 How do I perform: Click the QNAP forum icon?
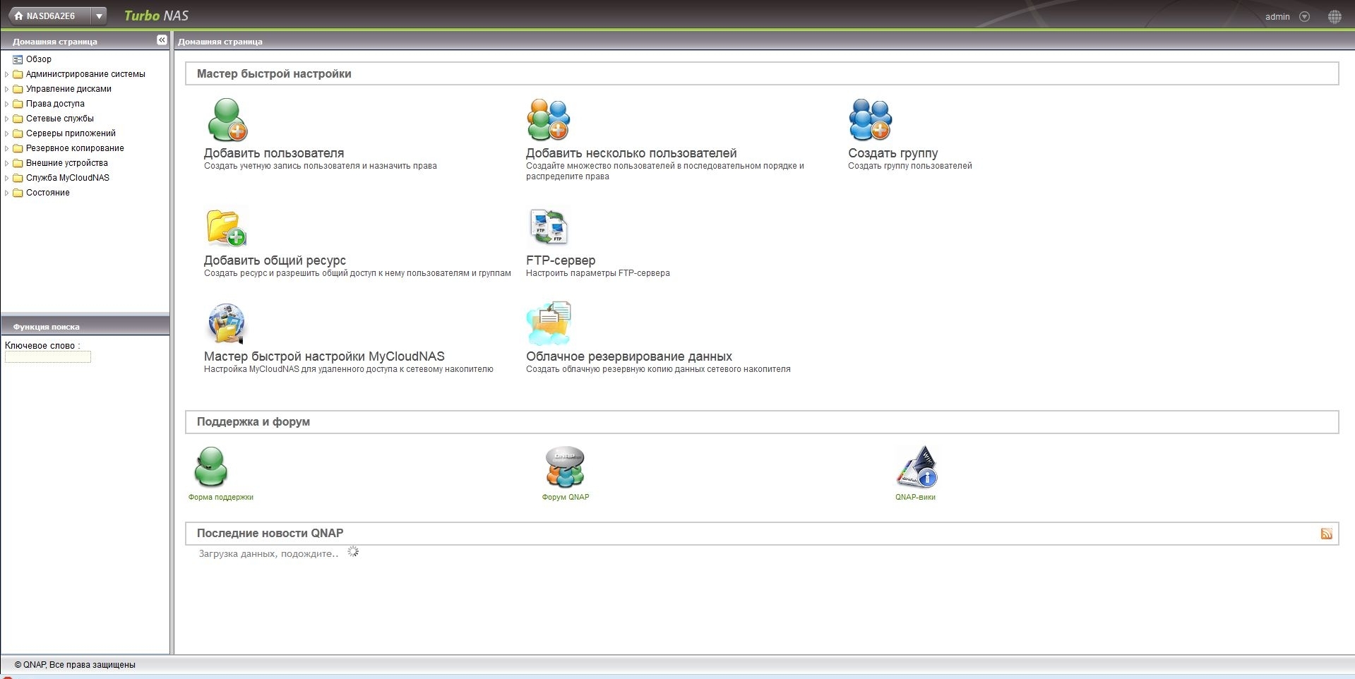click(x=565, y=467)
